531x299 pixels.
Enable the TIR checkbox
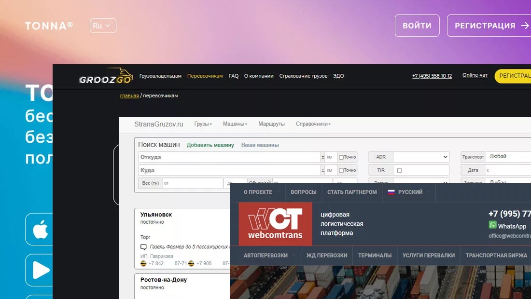(x=399, y=170)
